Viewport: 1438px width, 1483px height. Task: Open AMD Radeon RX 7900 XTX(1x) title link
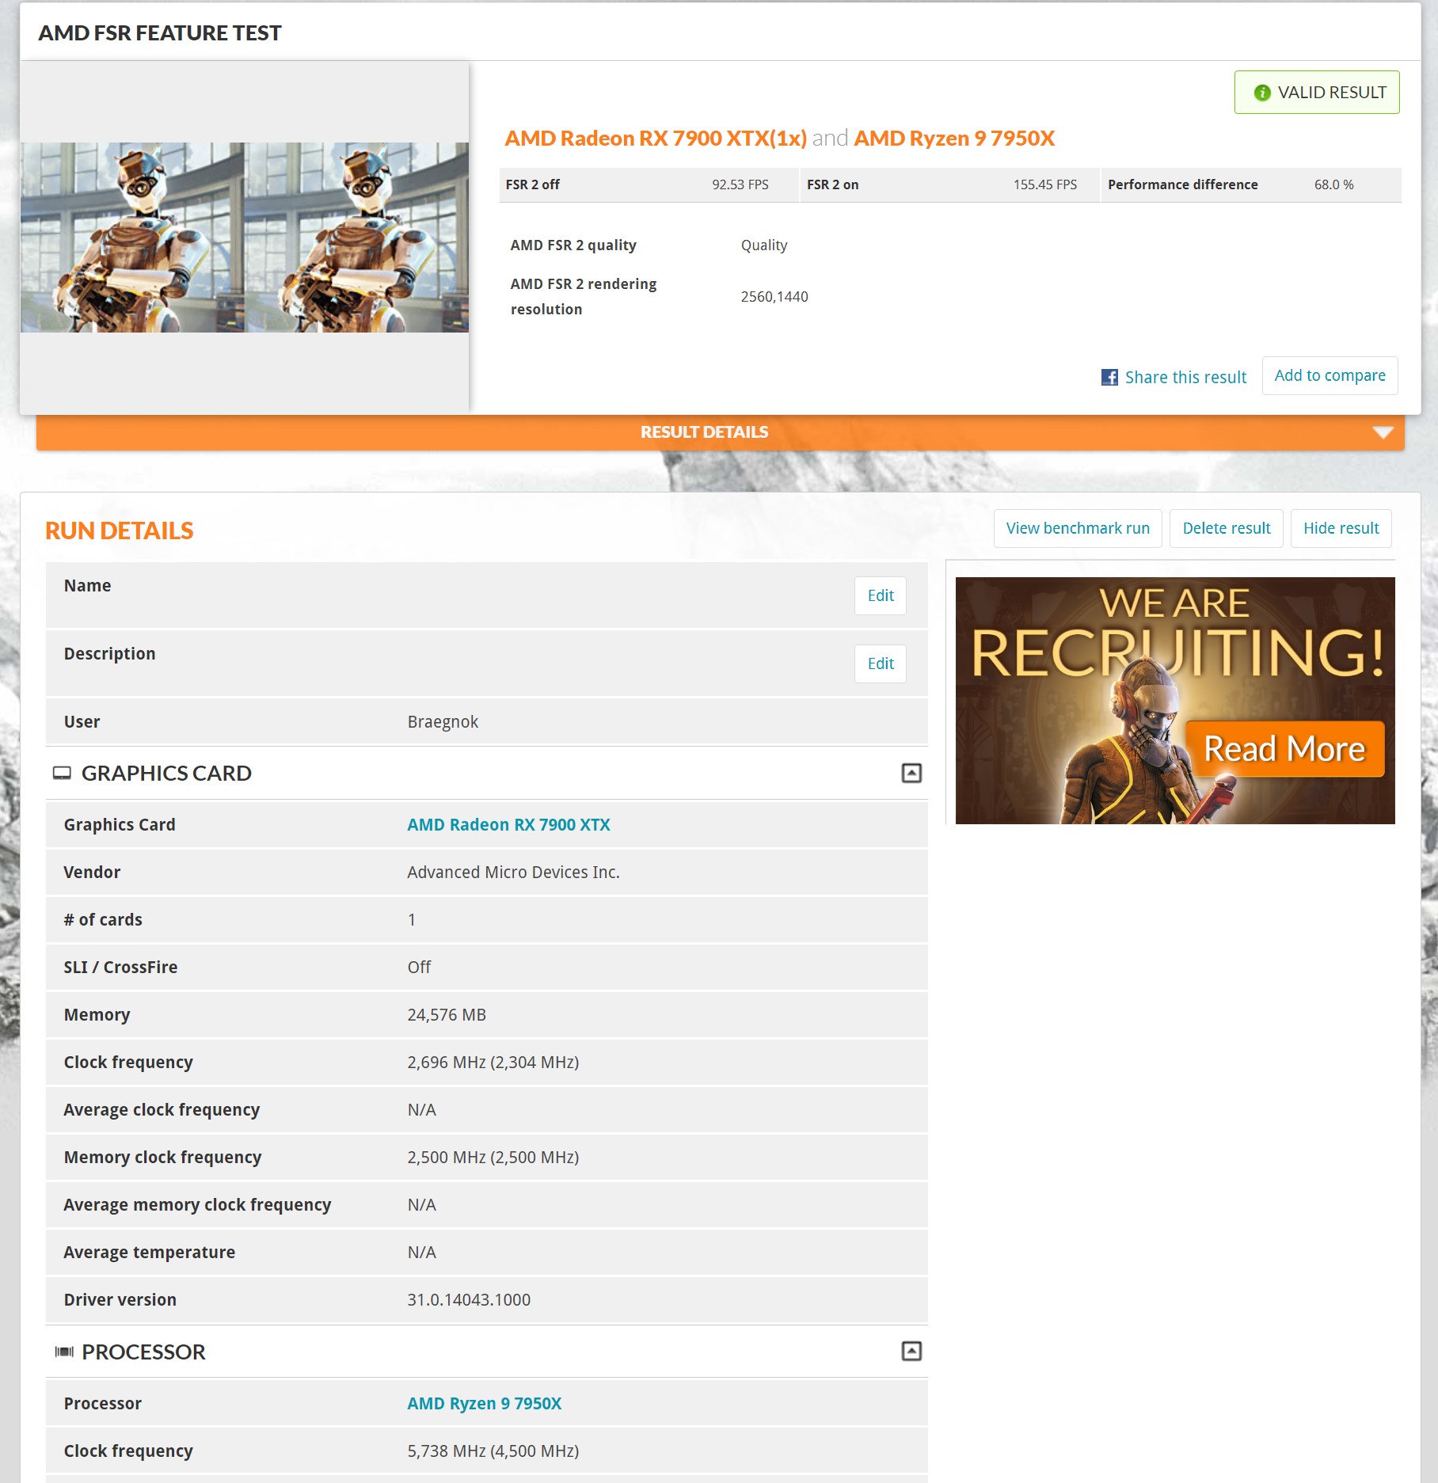(x=656, y=139)
